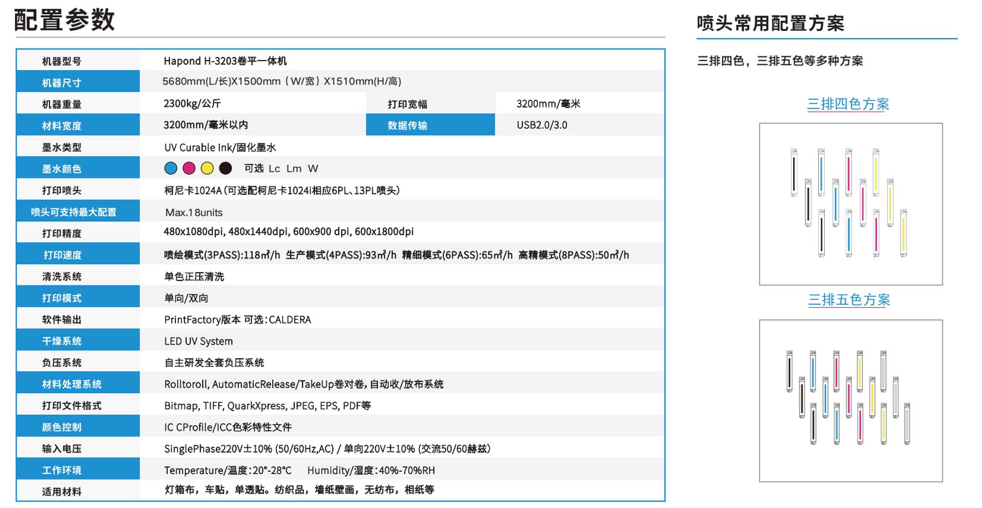Click the 墨水颜色 row label
Screen dimensions: 982x508
(62, 169)
